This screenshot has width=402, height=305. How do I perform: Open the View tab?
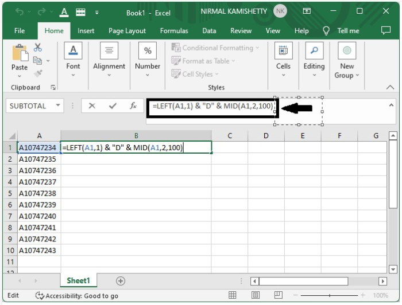tap(273, 31)
